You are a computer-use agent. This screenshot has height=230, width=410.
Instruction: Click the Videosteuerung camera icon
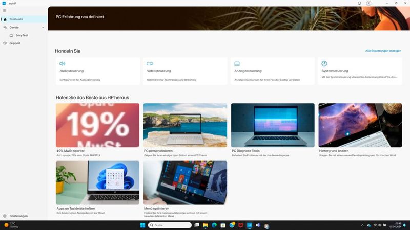150,64
